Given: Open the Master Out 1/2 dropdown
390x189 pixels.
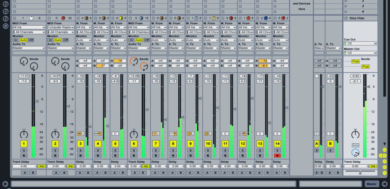Looking at the screenshot, I should click(360, 53).
